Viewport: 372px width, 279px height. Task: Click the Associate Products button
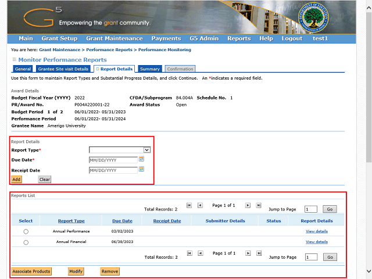click(31, 271)
